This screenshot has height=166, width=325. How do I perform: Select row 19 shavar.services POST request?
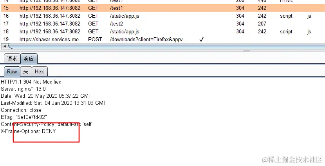coord(162,40)
